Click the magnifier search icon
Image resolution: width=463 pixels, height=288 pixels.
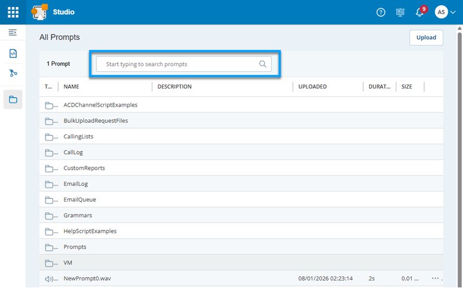pos(263,64)
